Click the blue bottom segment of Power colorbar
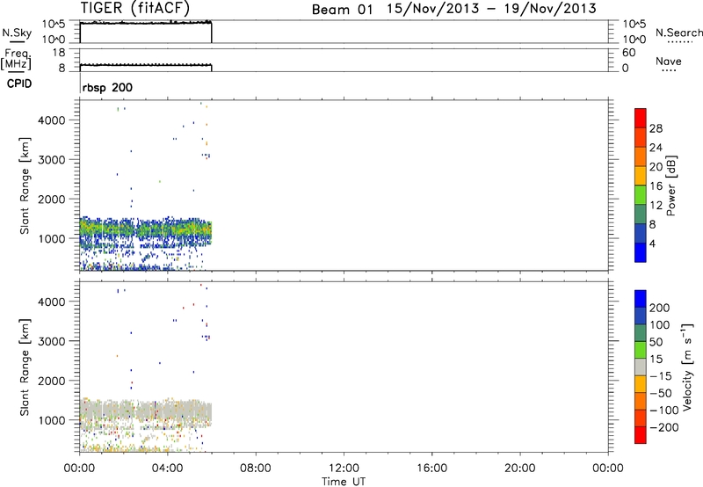Screen dimensions: 703x487 pyautogui.click(x=641, y=252)
